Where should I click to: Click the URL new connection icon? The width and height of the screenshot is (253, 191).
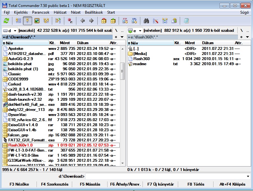(x=134, y=21)
